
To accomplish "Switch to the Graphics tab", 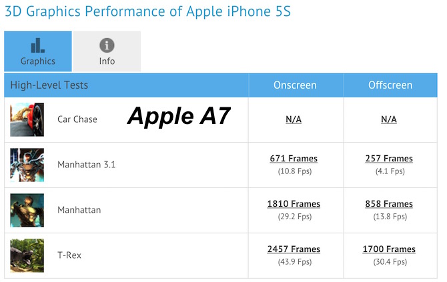I will click(x=38, y=51).
